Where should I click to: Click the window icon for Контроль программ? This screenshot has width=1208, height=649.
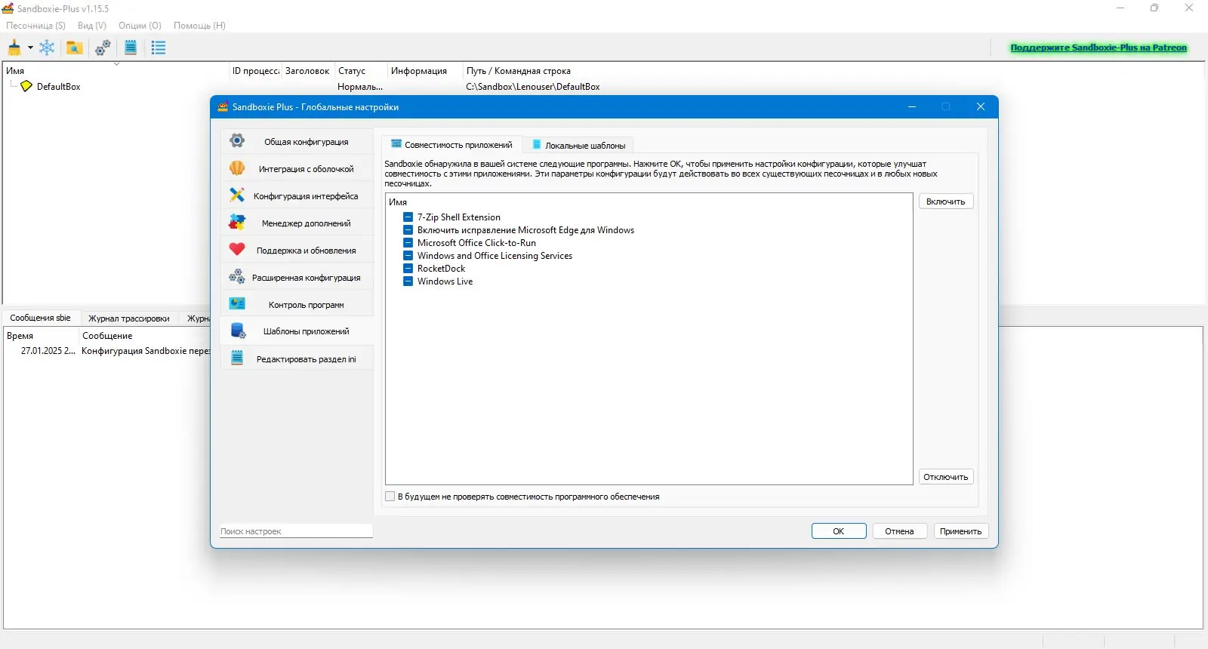[237, 304]
